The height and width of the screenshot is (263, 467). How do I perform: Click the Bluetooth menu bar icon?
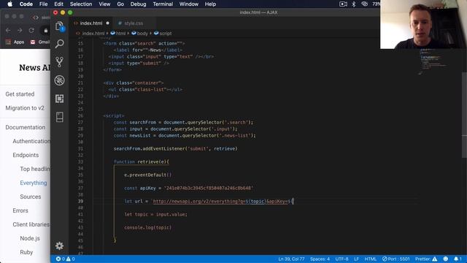(353, 4)
